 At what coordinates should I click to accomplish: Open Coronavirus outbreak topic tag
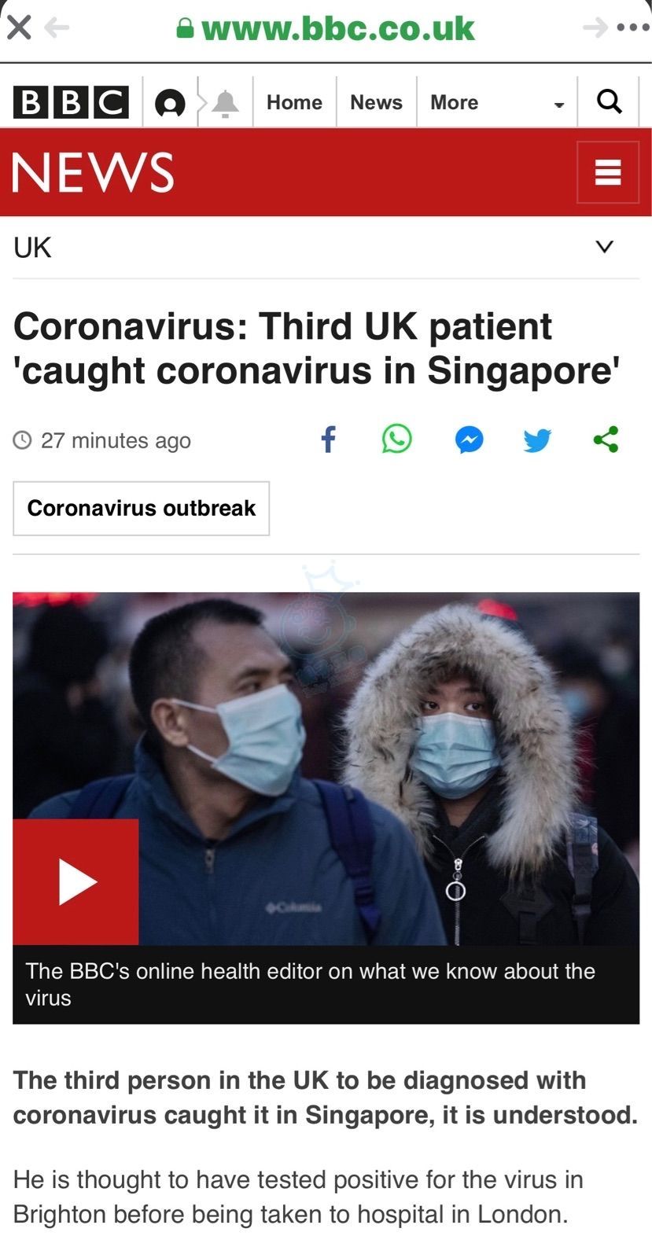(141, 508)
